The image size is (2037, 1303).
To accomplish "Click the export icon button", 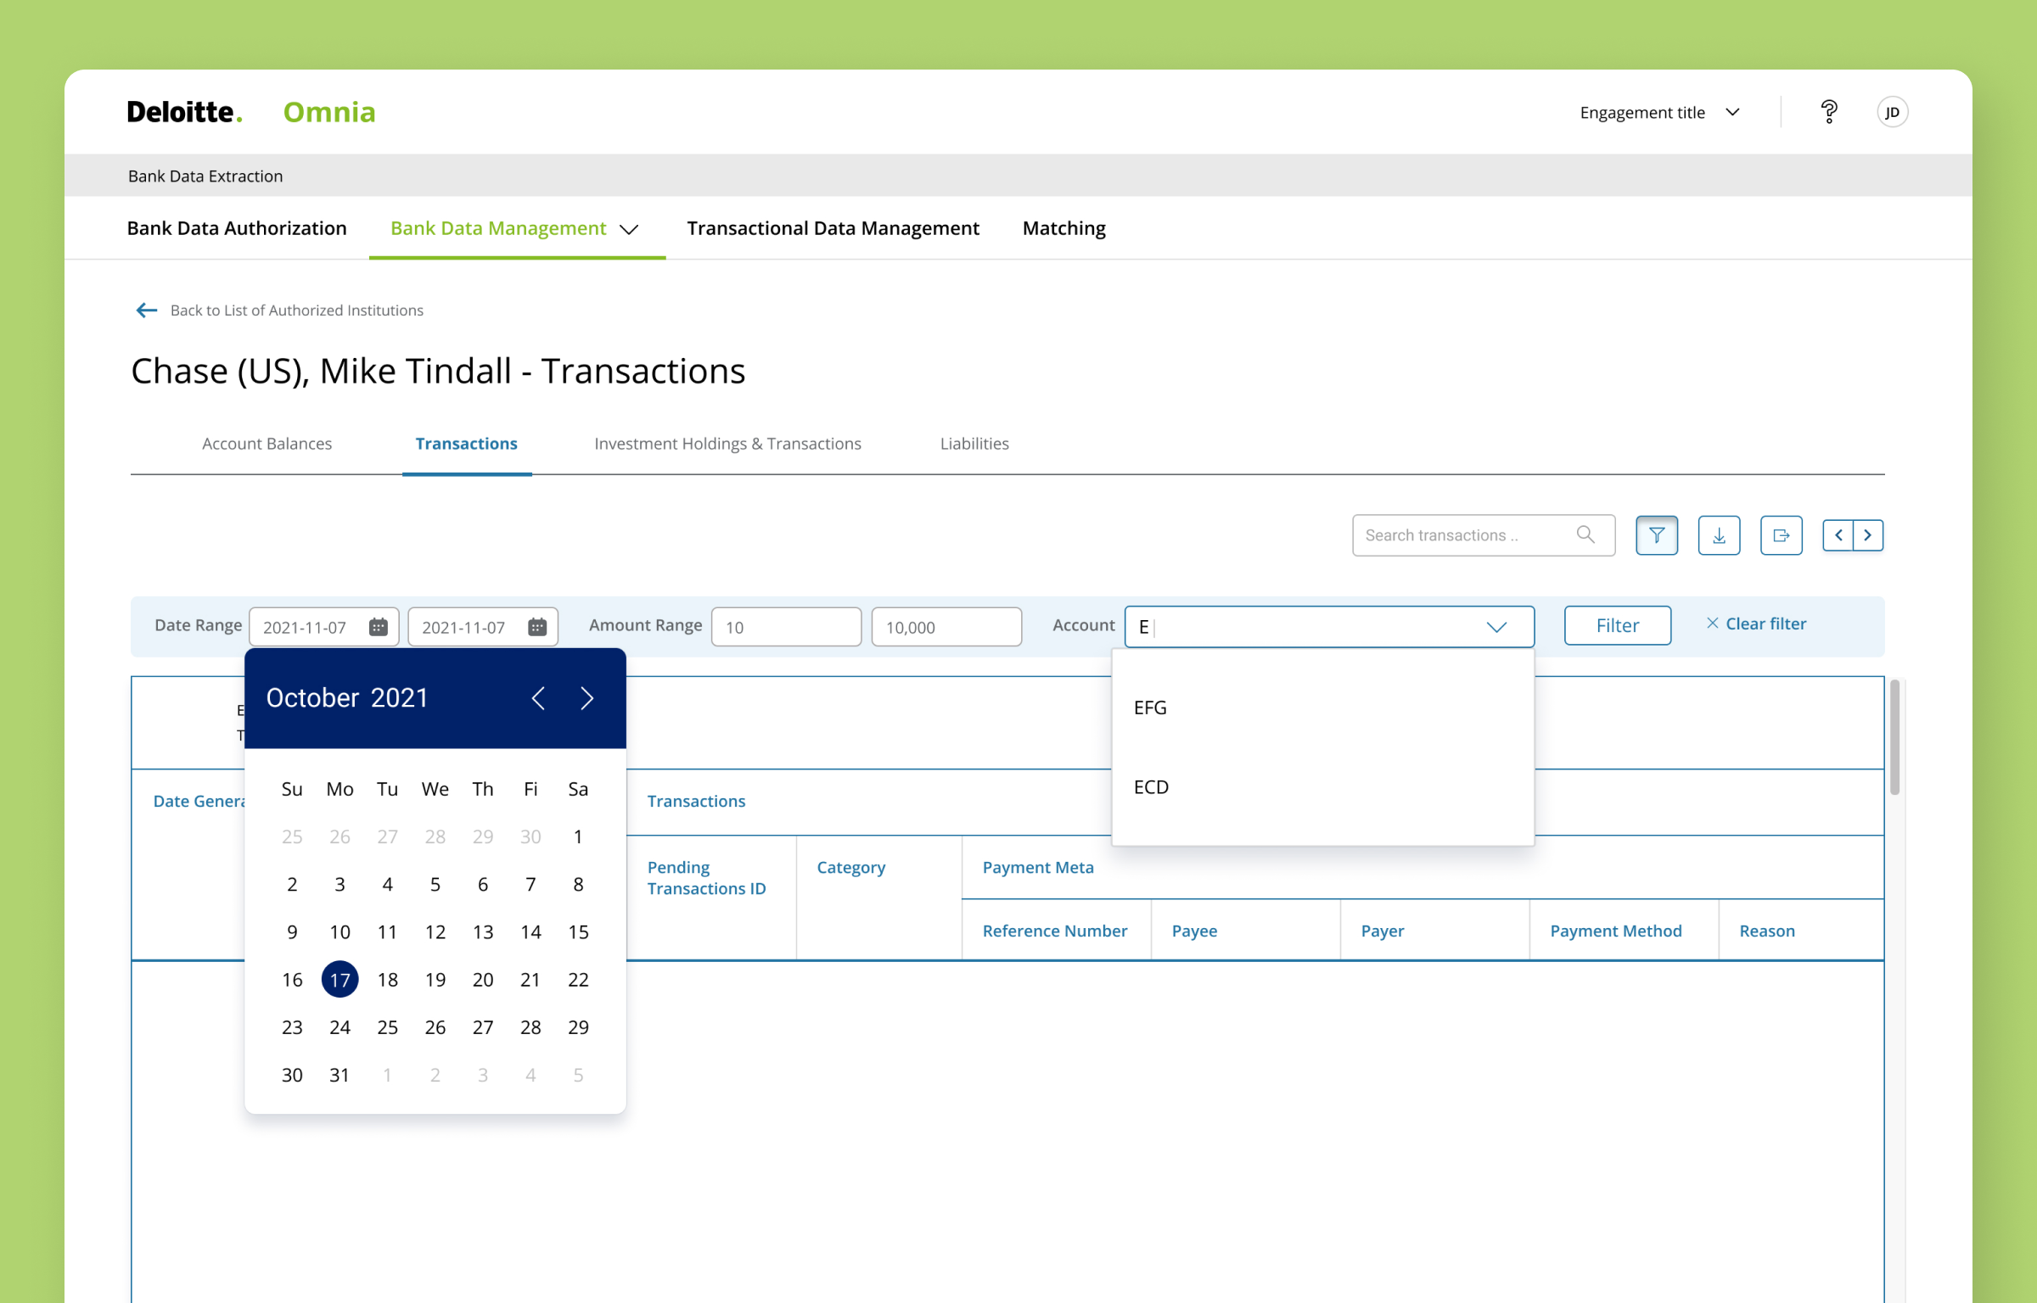I will (1781, 535).
